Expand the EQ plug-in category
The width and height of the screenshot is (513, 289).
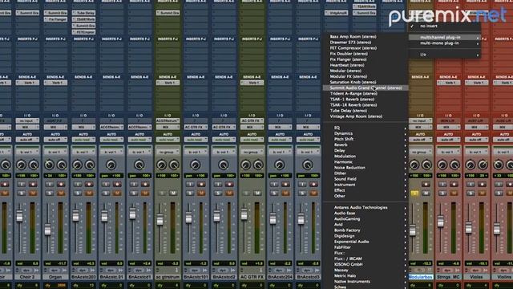pyautogui.click(x=366, y=128)
